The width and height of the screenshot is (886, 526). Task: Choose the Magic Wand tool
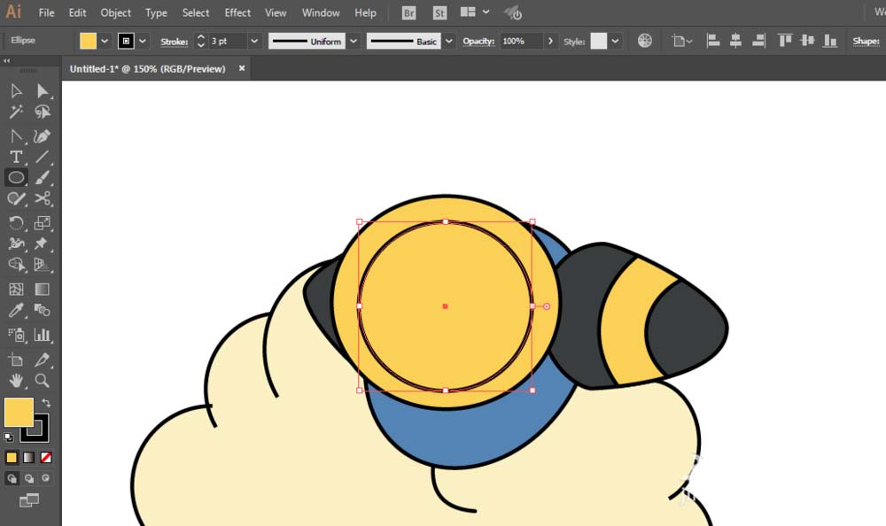tap(16, 112)
